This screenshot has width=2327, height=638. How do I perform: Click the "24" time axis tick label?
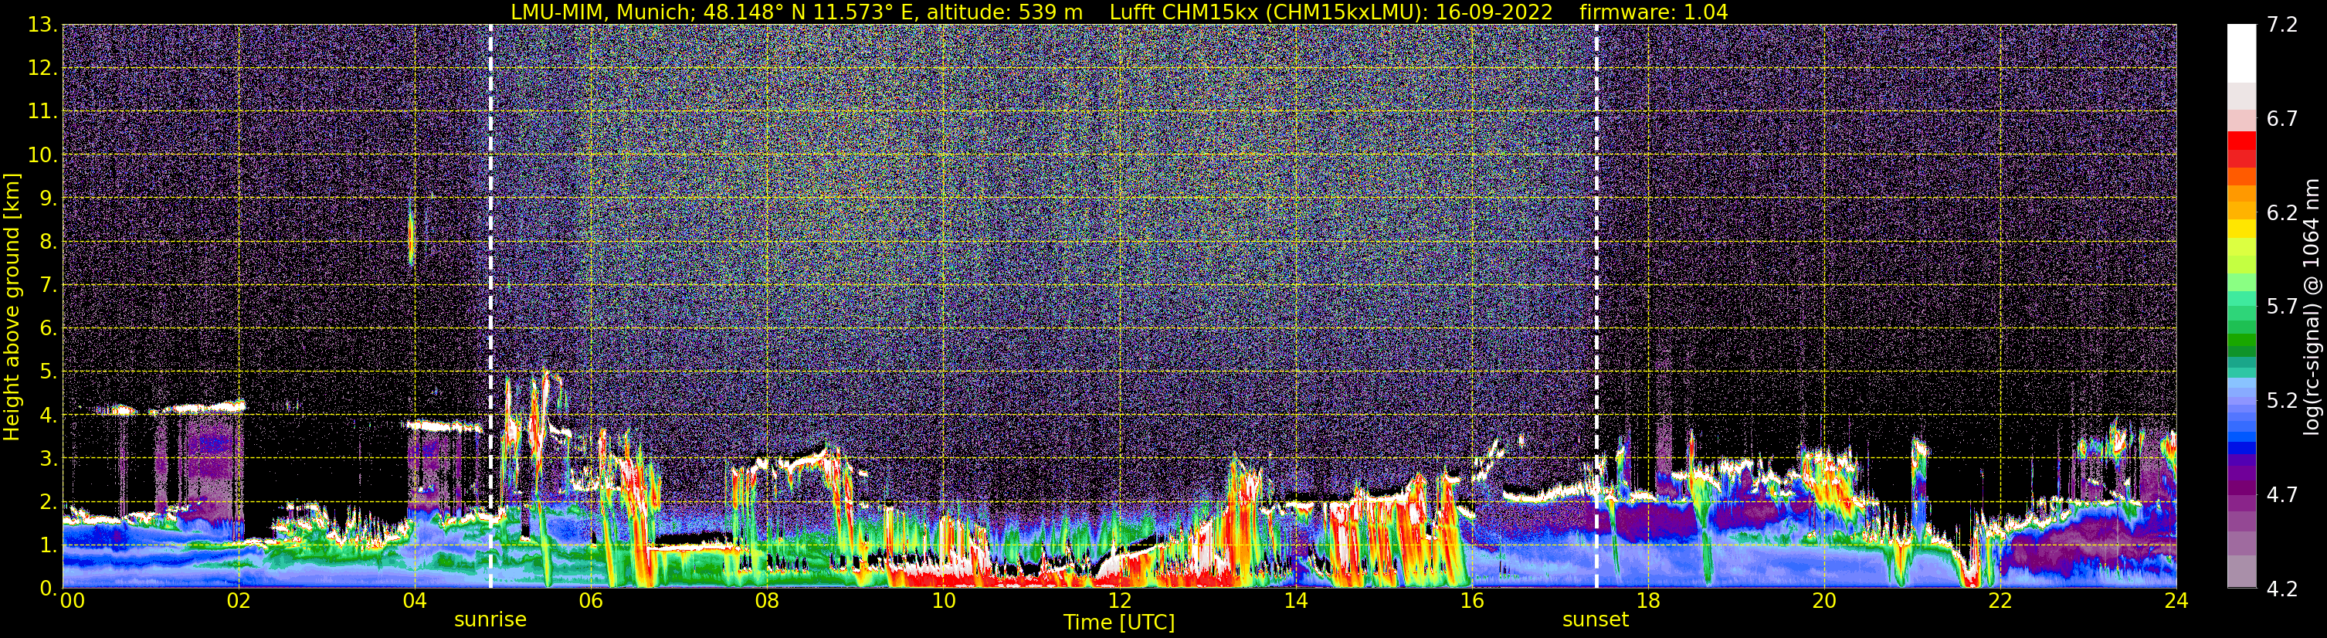click(x=2176, y=601)
